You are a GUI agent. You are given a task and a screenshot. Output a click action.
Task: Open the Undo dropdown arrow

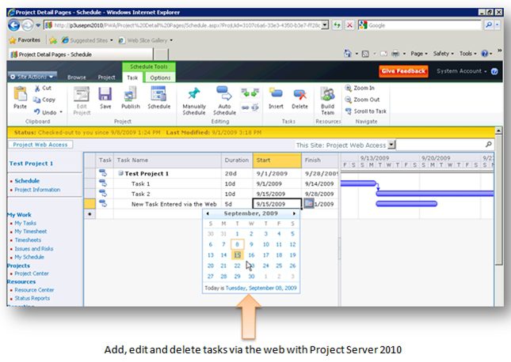click(61, 112)
